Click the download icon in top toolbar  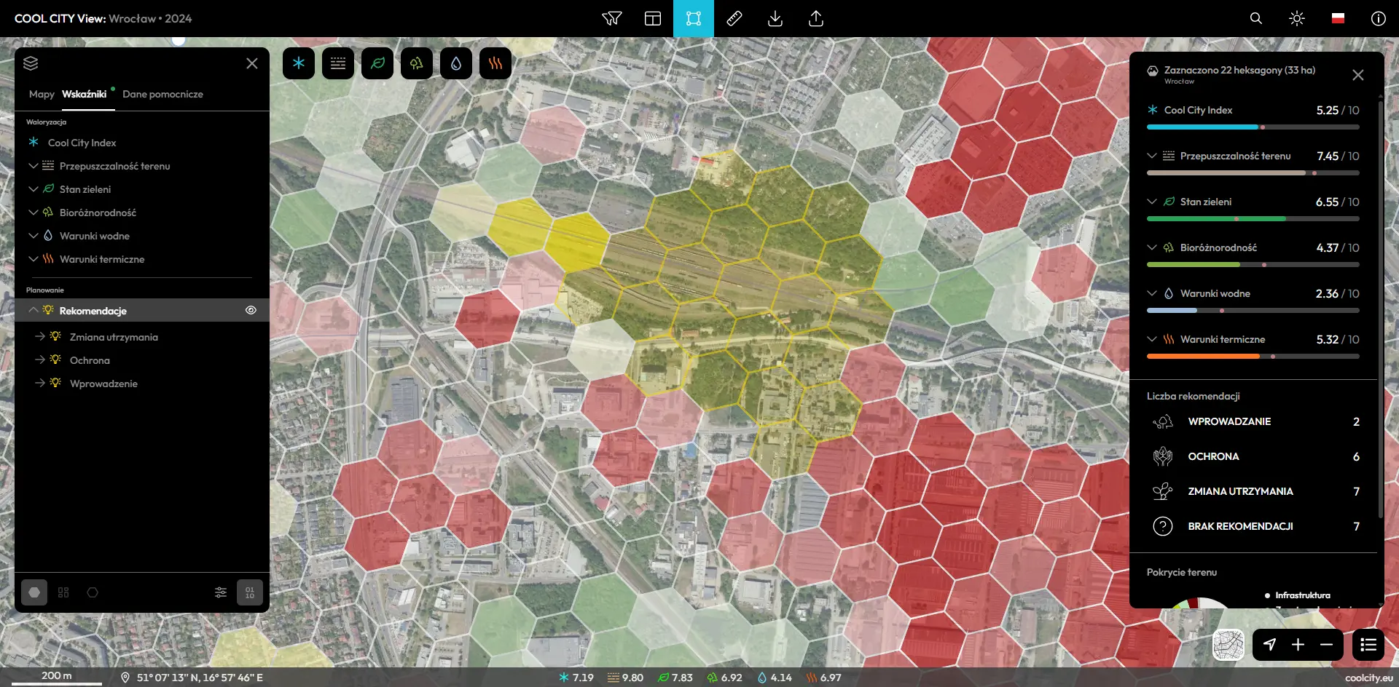(775, 18)
